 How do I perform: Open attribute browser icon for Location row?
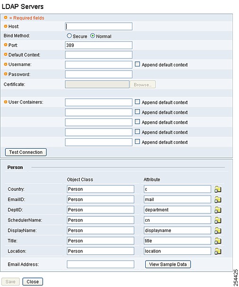coord(218,251)
